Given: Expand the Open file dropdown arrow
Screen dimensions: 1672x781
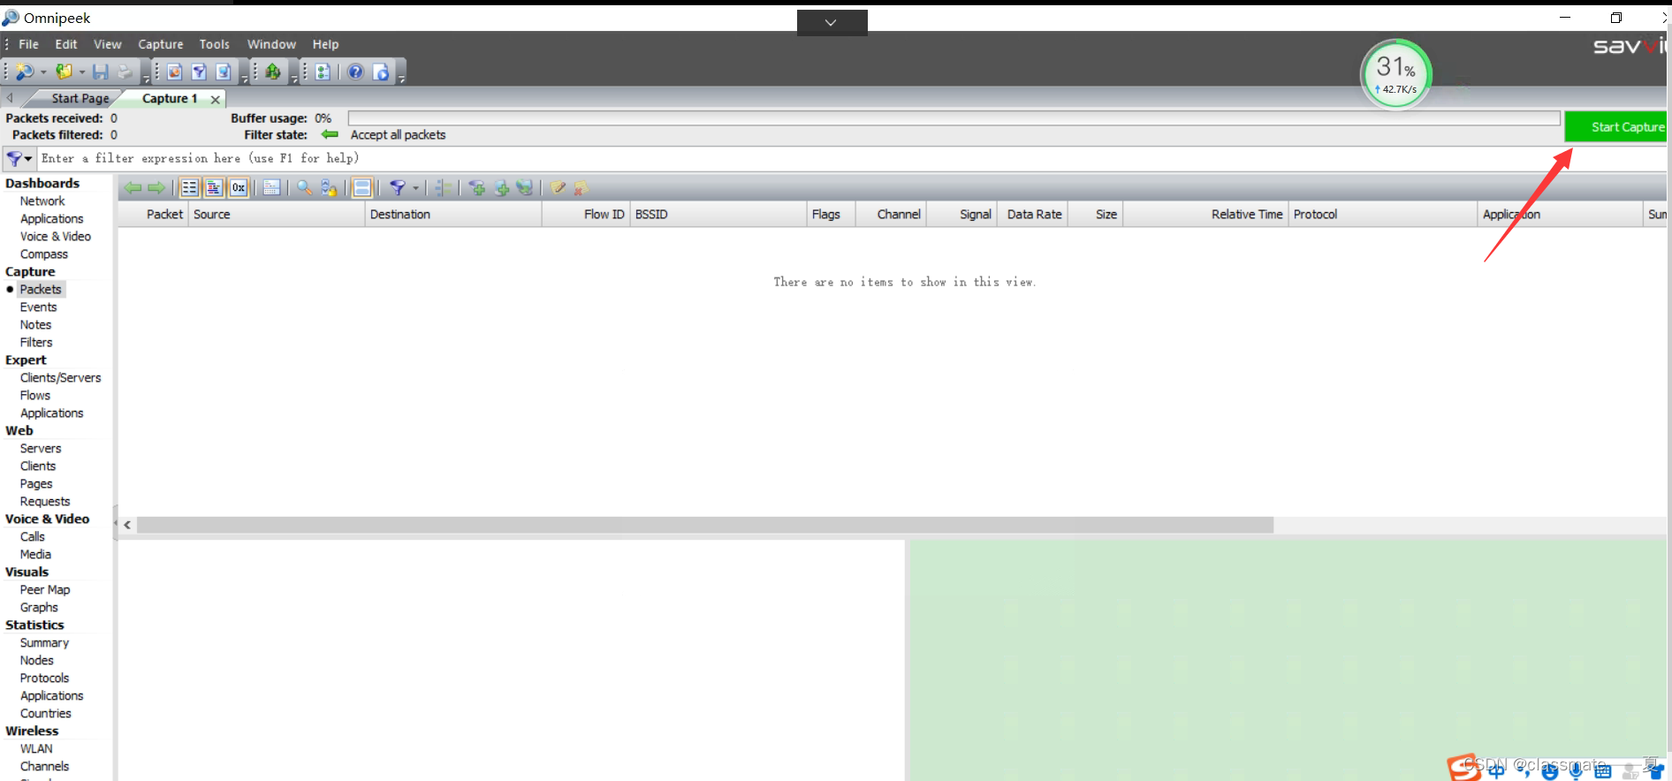Looking at the screenshot, I should coord(81,72).
